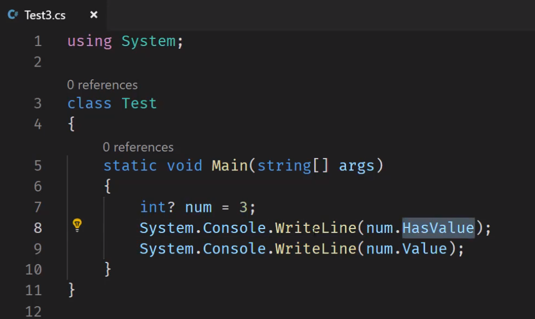Click the num variable declaration on line 7
535x319 pixels.
pos(198,207)
